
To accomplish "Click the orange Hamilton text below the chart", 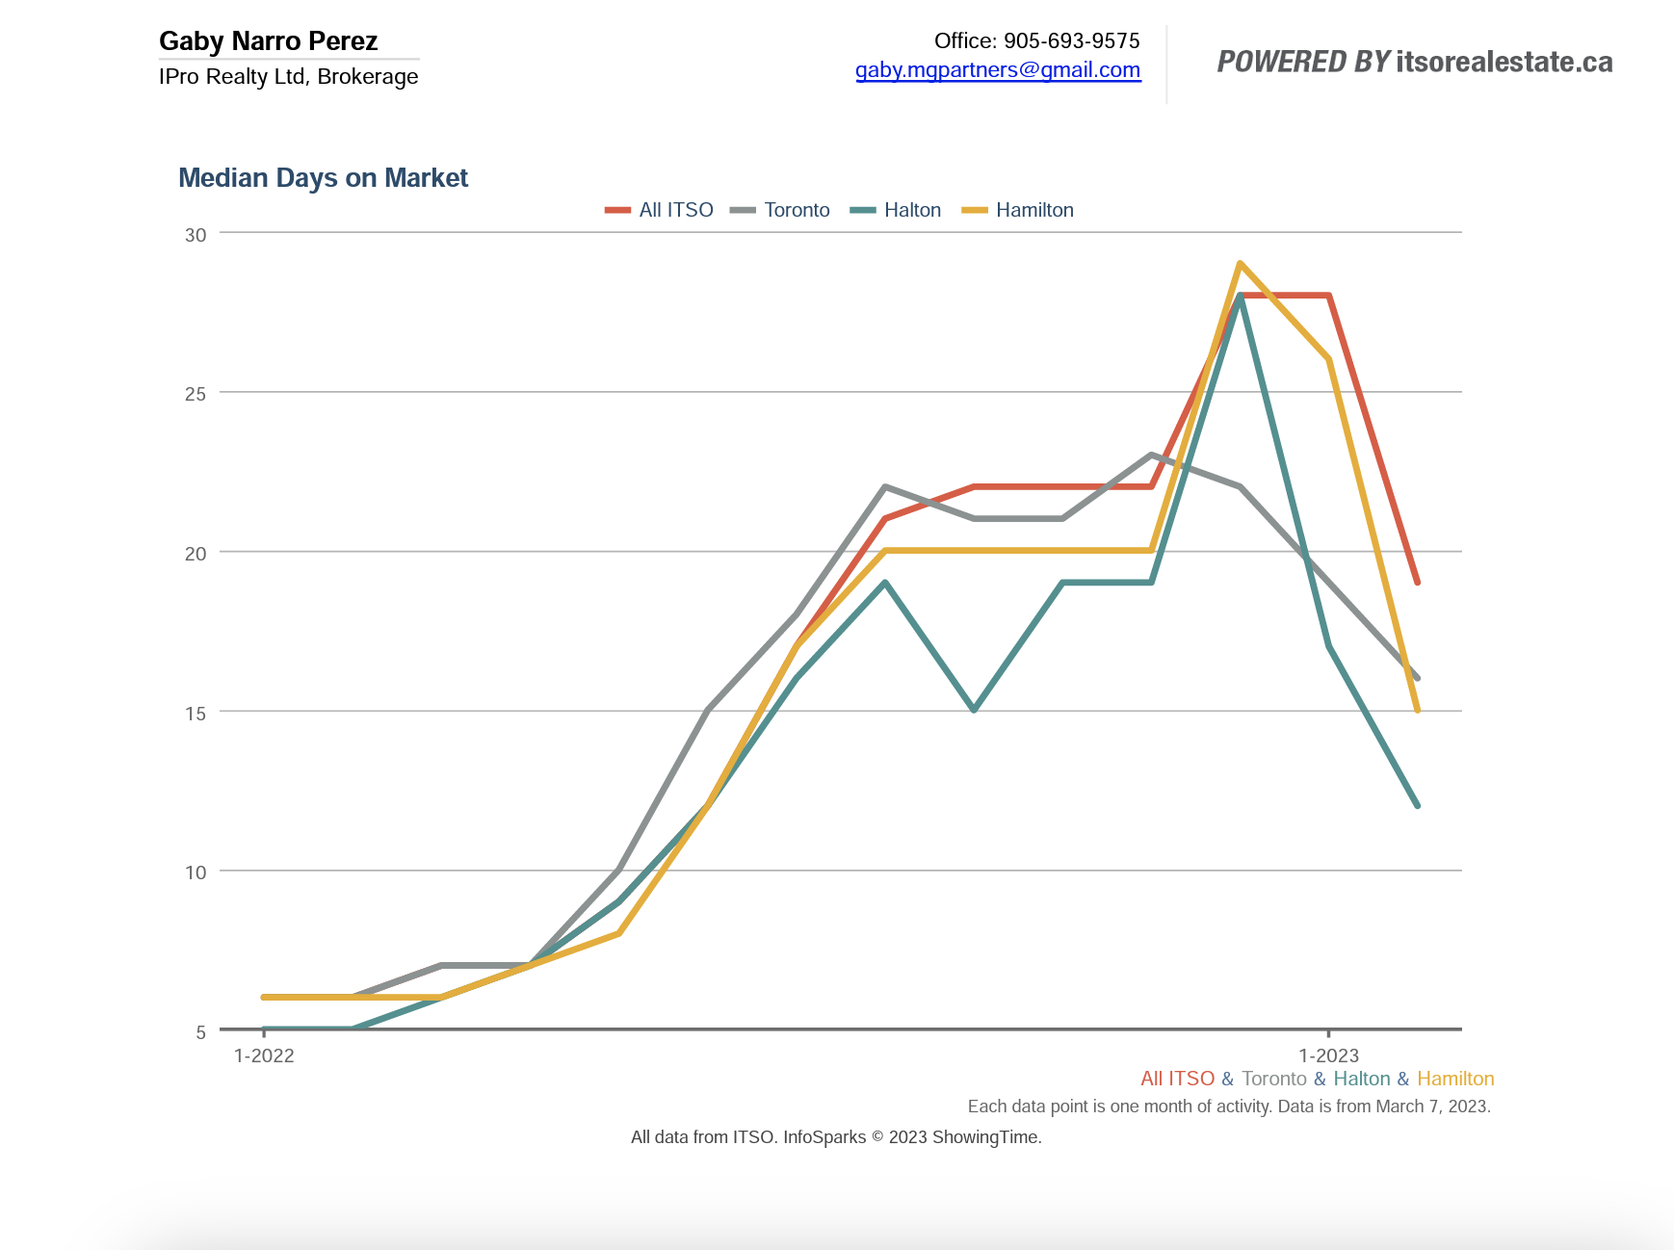I will (x=1454, y=1079).
